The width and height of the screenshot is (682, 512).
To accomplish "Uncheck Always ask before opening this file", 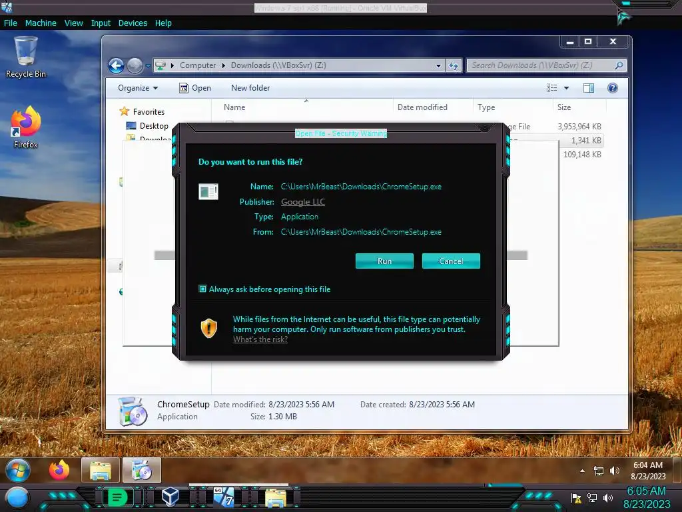I will 202,289.
